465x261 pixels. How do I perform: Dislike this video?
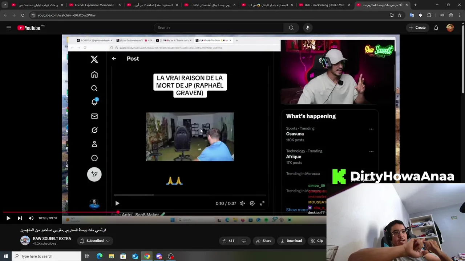click(x=244, y=241)
